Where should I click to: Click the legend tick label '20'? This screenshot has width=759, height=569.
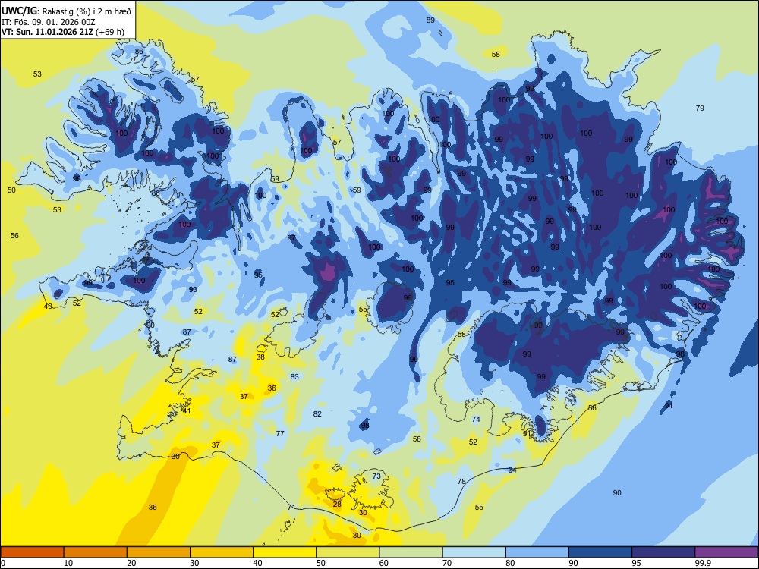131,563
